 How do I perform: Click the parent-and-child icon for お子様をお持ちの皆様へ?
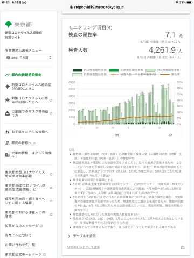pyautogui.click(x=8, y=132)
